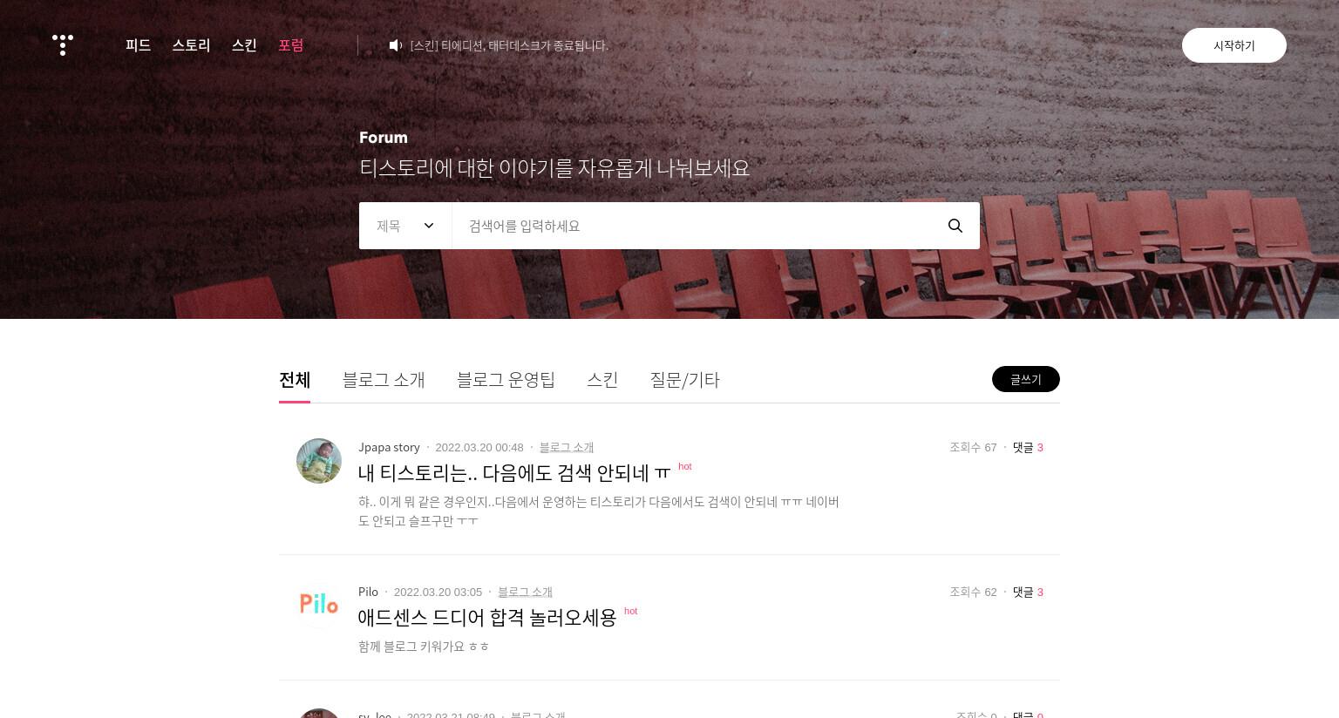Open the 스킨 top navigation item
This screenshot has width=1339, height=718.
[244, 45]
